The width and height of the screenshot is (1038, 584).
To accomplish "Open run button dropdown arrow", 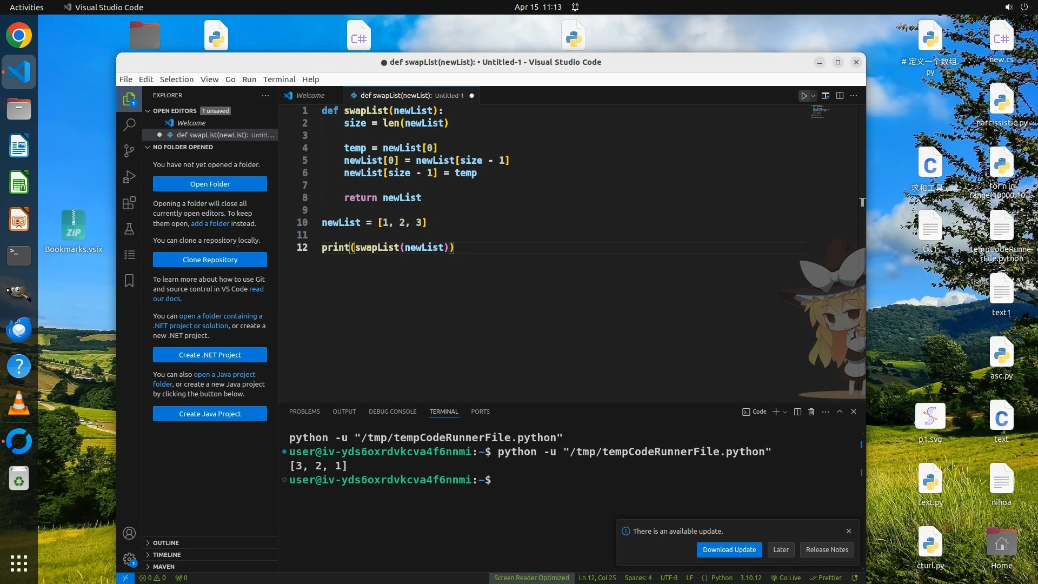I will tap(813, 96).
